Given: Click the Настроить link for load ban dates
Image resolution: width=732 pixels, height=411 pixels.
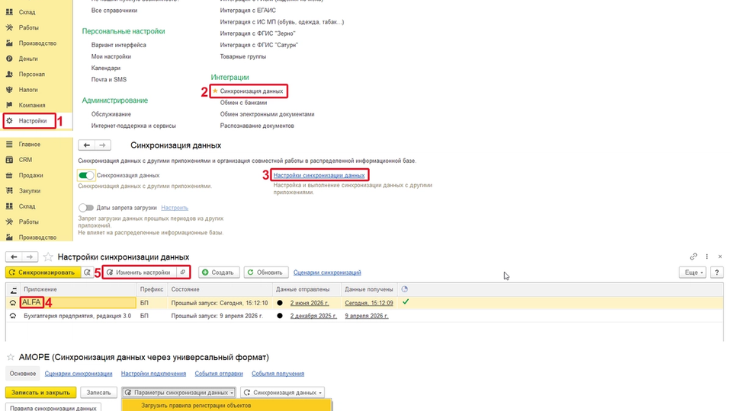Looking at the screenshot, I should 175,208.
